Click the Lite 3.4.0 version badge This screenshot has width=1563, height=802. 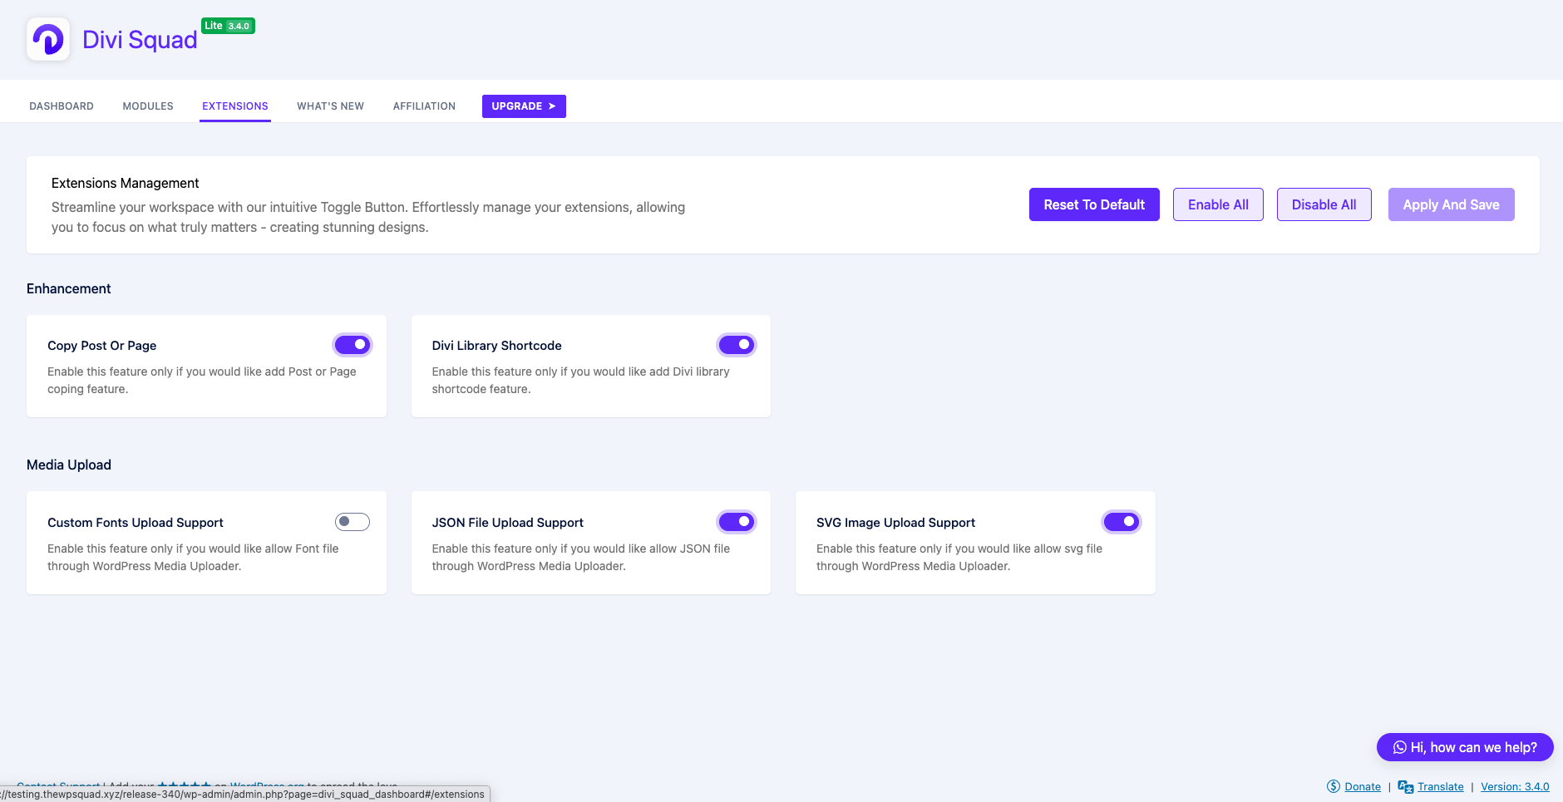[228, 26]
